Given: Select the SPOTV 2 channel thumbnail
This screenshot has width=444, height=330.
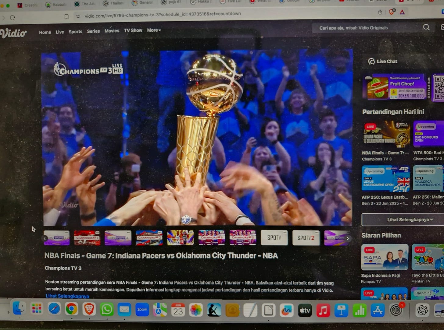Looking at the screenshot, I should point(306,238).
